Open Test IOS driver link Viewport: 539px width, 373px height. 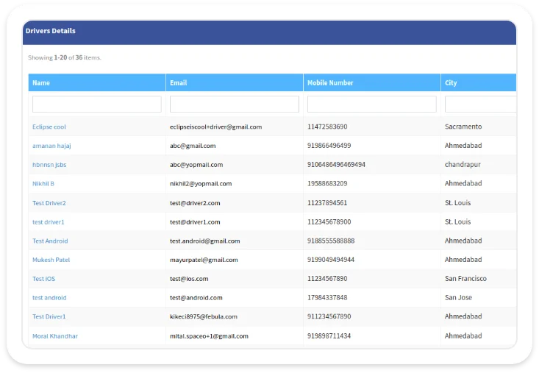43,279
